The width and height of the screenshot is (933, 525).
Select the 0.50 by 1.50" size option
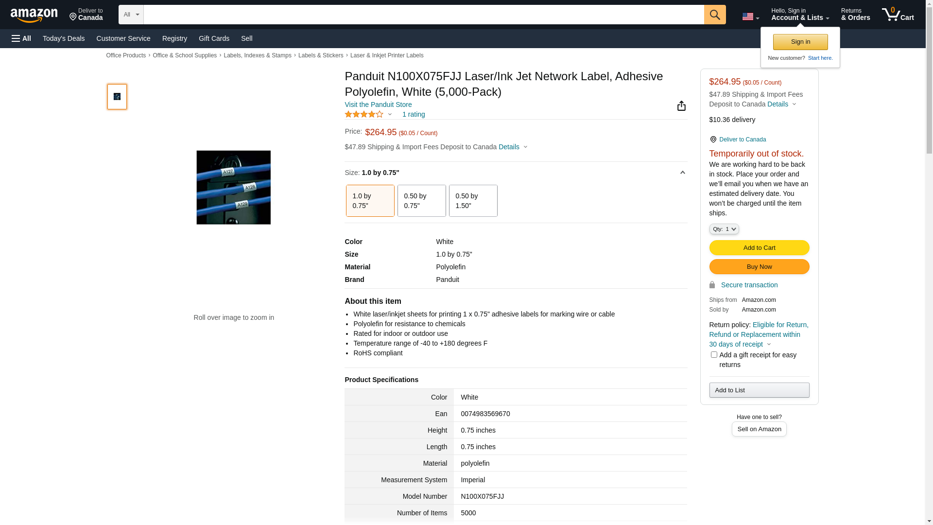(473, 201)
